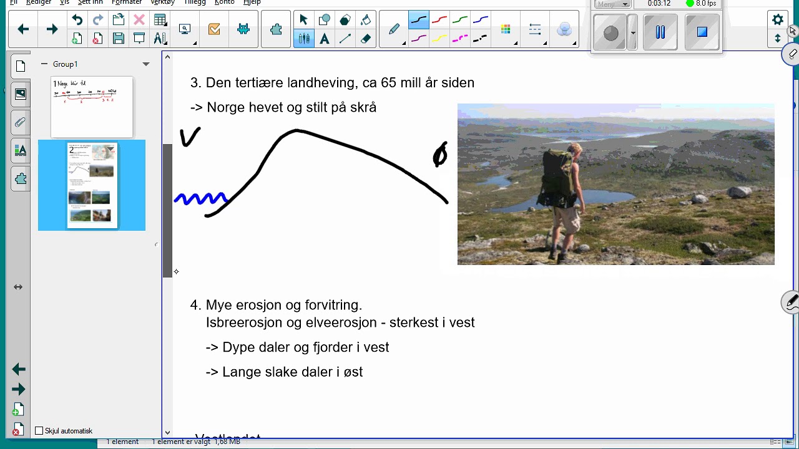Open the Hjelp menu
The image size is (799, 449).
pyautogui.click(x=252, y=2)
